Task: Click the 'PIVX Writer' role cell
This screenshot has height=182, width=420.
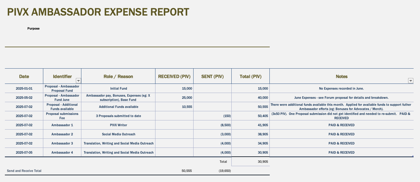Action: (118, 125)
